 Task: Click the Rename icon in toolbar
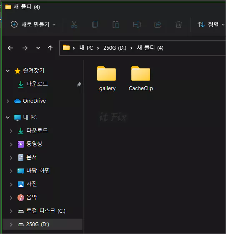(x=137, y=25)
